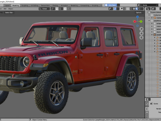Expand the interior collection
This screenshot has width=161, height=121.
(152, 26)
